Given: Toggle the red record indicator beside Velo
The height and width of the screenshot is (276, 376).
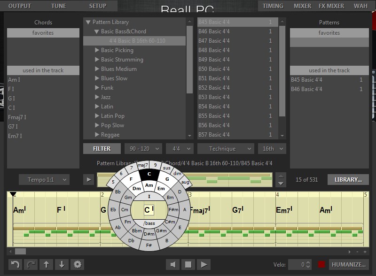Looking at the screenshot, I should [321, 265].
